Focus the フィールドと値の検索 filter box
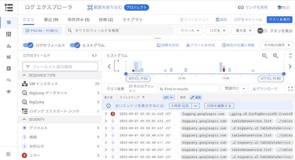This screenshot has height=160, width=295. (60, 67)
